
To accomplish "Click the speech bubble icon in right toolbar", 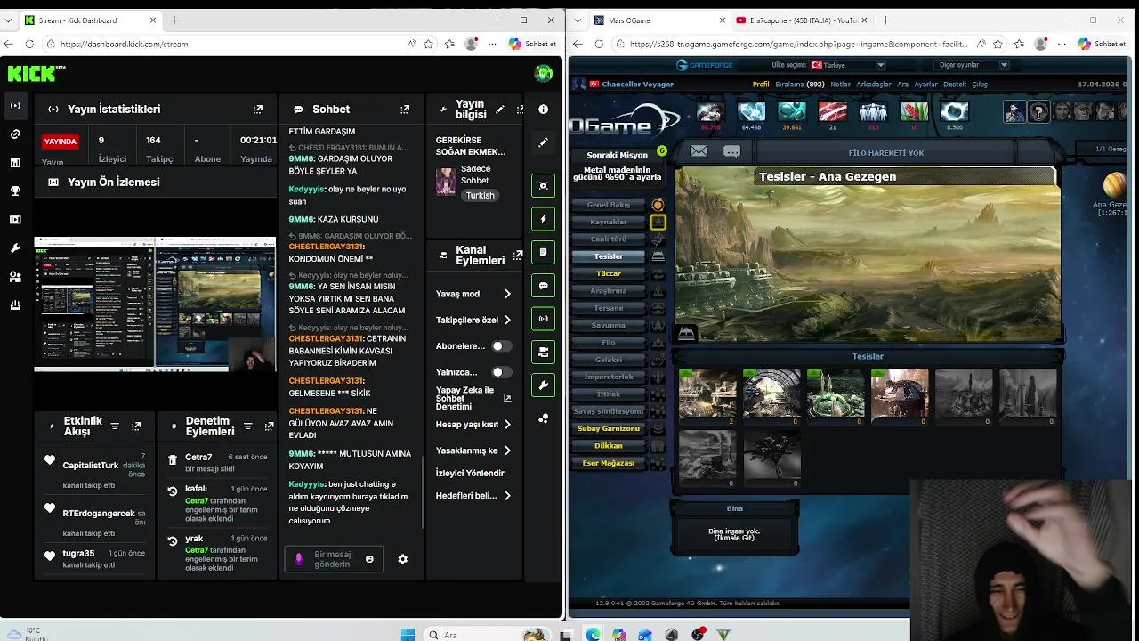I will [x=543, y=286].
